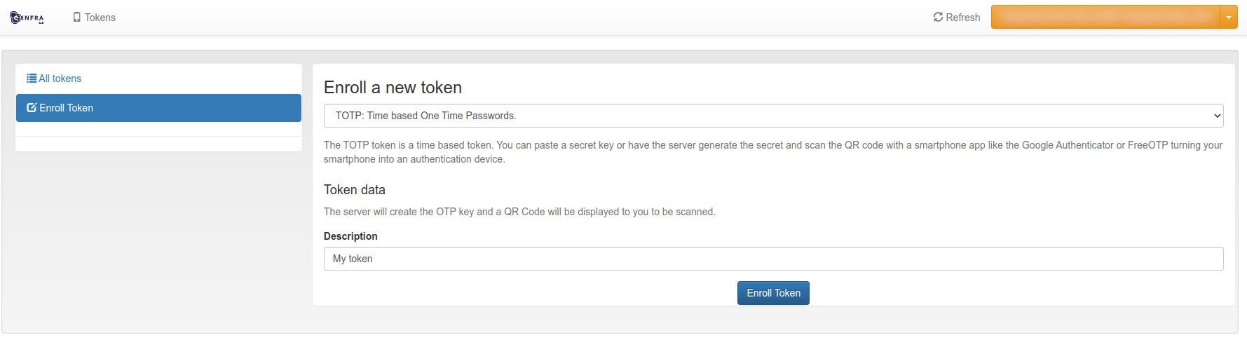Expand the orange user menu caret
Image resolution: width=1247 pixels, height=340 pixels.
click(x=1229, y=17)
